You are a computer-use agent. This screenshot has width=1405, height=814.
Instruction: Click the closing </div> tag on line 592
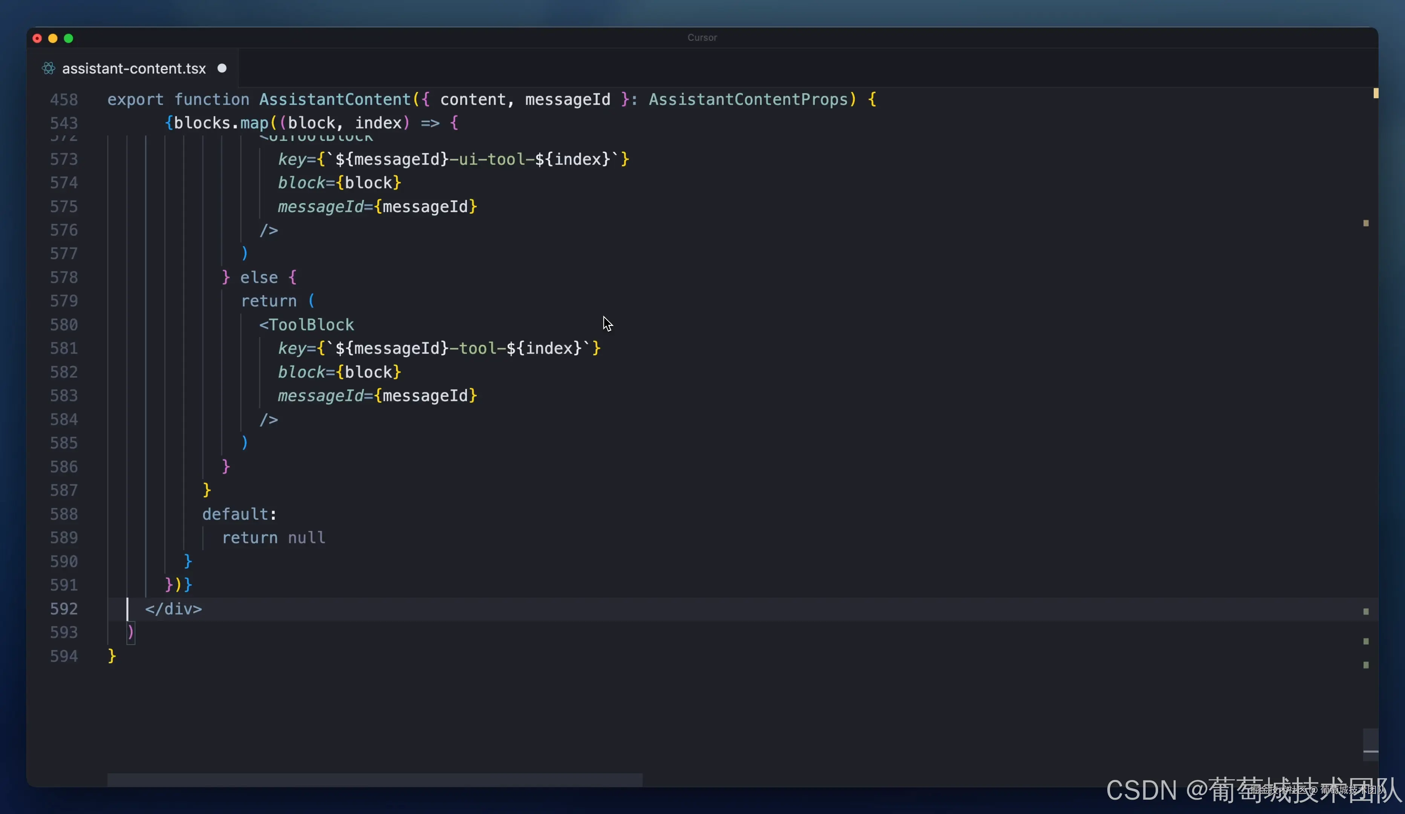[x=173, y=608]
